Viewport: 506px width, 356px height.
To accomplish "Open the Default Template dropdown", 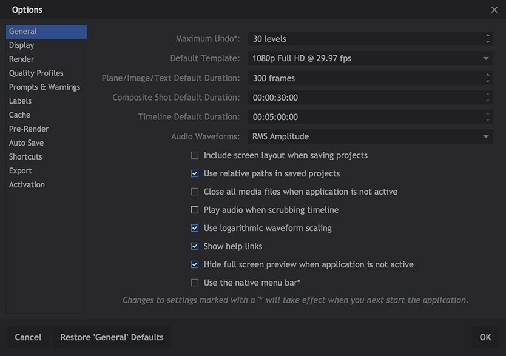I will (x=486, y=59).
